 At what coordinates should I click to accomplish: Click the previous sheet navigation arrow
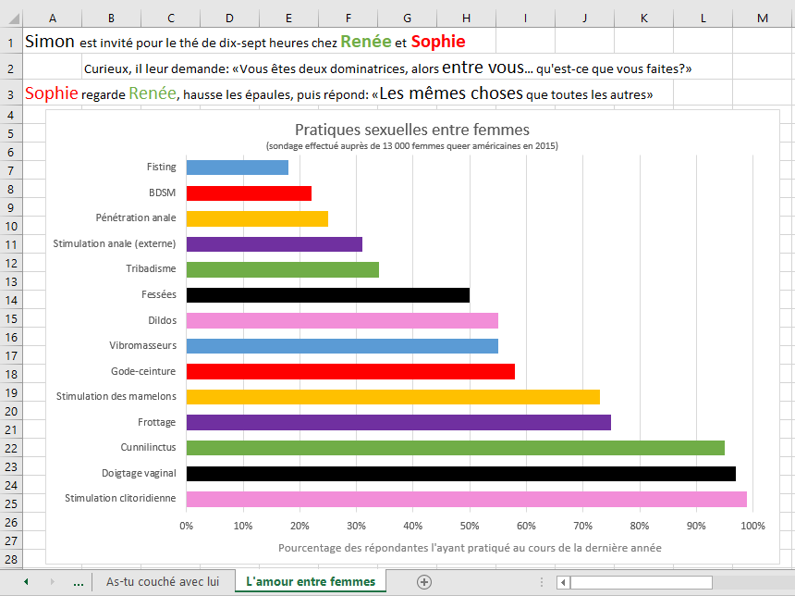(26, 582)
